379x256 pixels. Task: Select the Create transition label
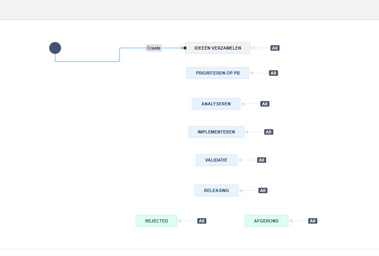coord(154,48)
